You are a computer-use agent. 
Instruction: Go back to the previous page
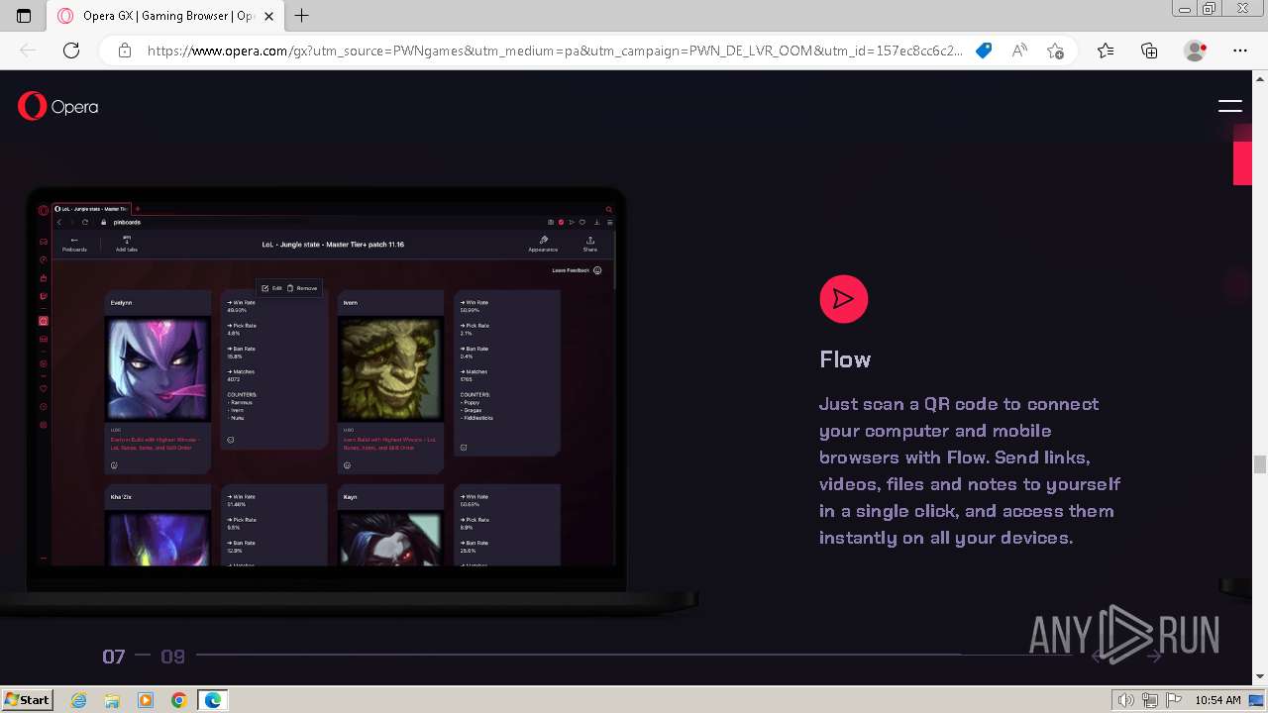pos(28,51)
